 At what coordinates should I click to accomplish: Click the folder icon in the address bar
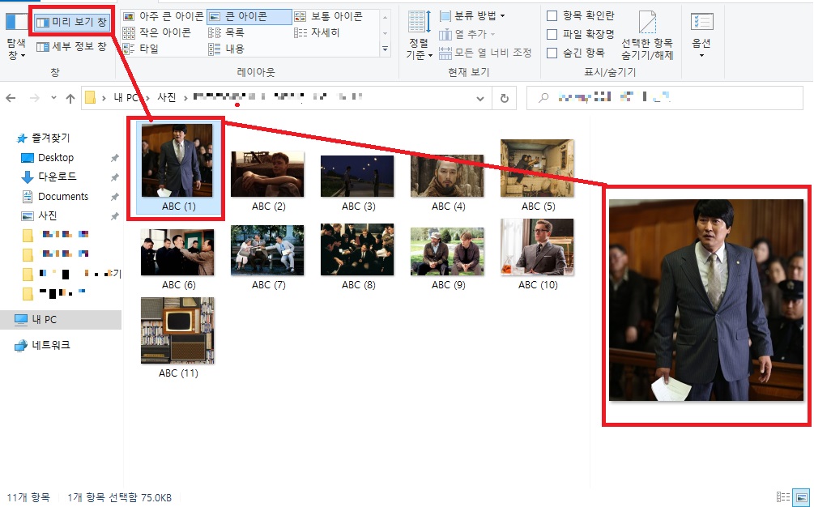[91, 97]
